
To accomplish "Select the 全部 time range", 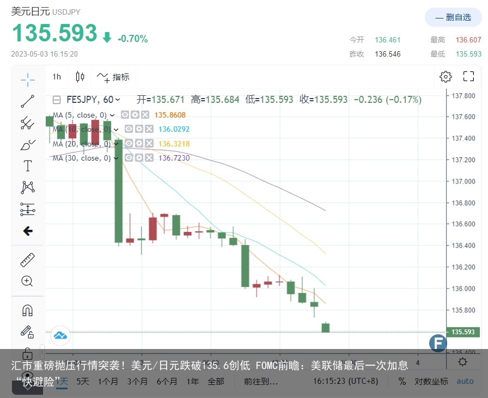I will click(x=216, y=381).
